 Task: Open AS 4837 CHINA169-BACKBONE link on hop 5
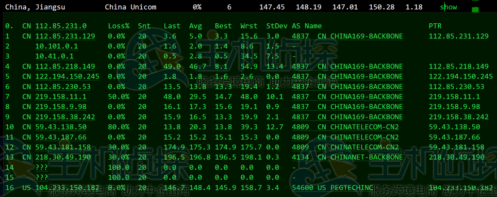point(348,77)
